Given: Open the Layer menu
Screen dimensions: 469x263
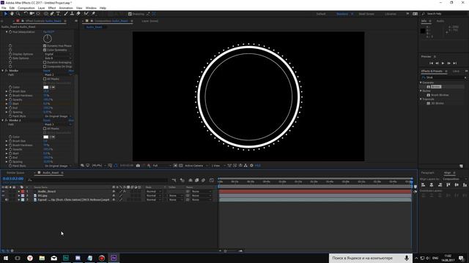Looking at the screenshot, I should 42,8.
